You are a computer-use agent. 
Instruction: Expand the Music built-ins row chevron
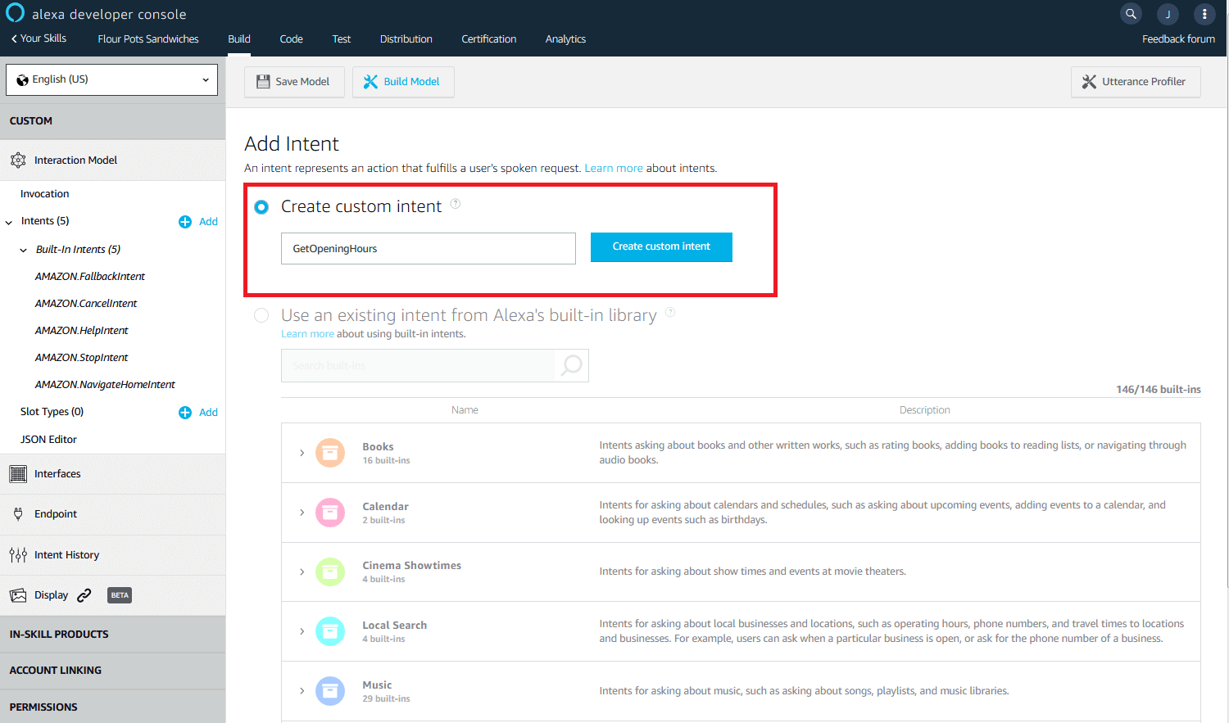tap(302, 691)
